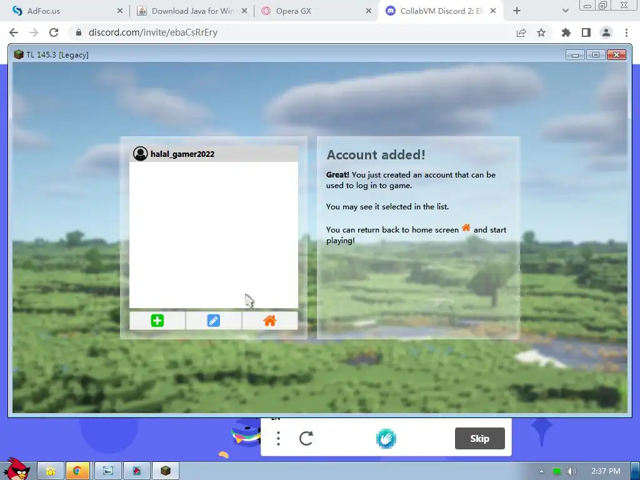Click the first yellow taskbar icon
This screenshot has width=640, height=480.
pos(51,471)
